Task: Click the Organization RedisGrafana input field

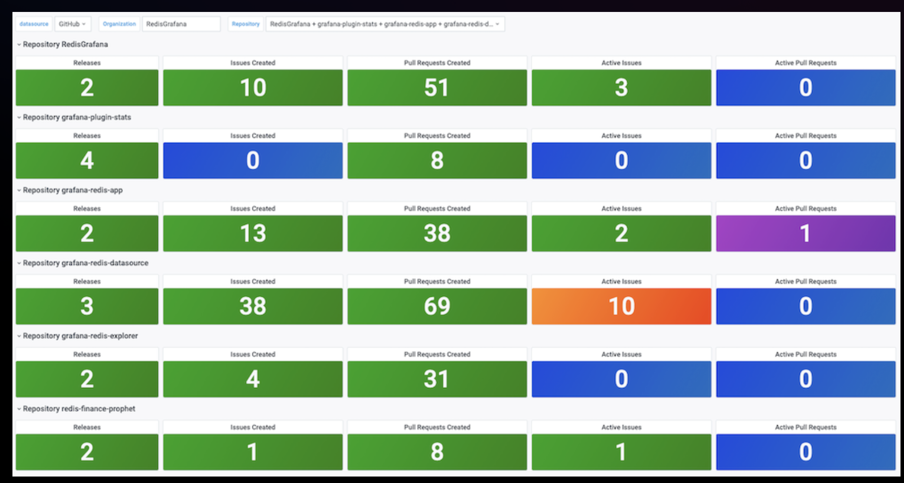Action: click(x=181, y=24)
